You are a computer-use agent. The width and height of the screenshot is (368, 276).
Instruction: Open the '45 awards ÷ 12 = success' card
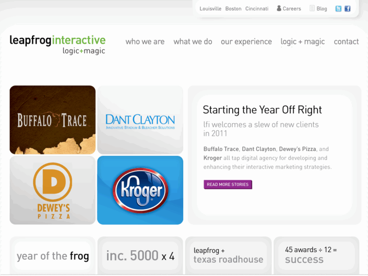click(x=316, y=256)
